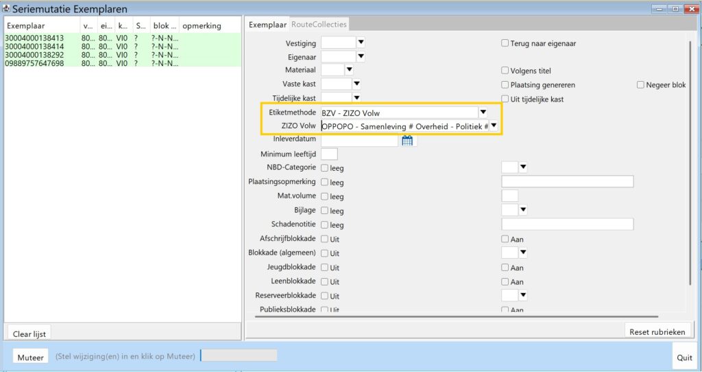This screenshot has height=372, width=702.
Task: Select exemplaar row 09889757647698
Action: [x=34, y=63]
